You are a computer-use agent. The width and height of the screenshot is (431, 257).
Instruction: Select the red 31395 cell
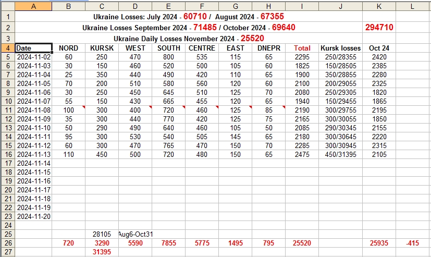point(102,252)
